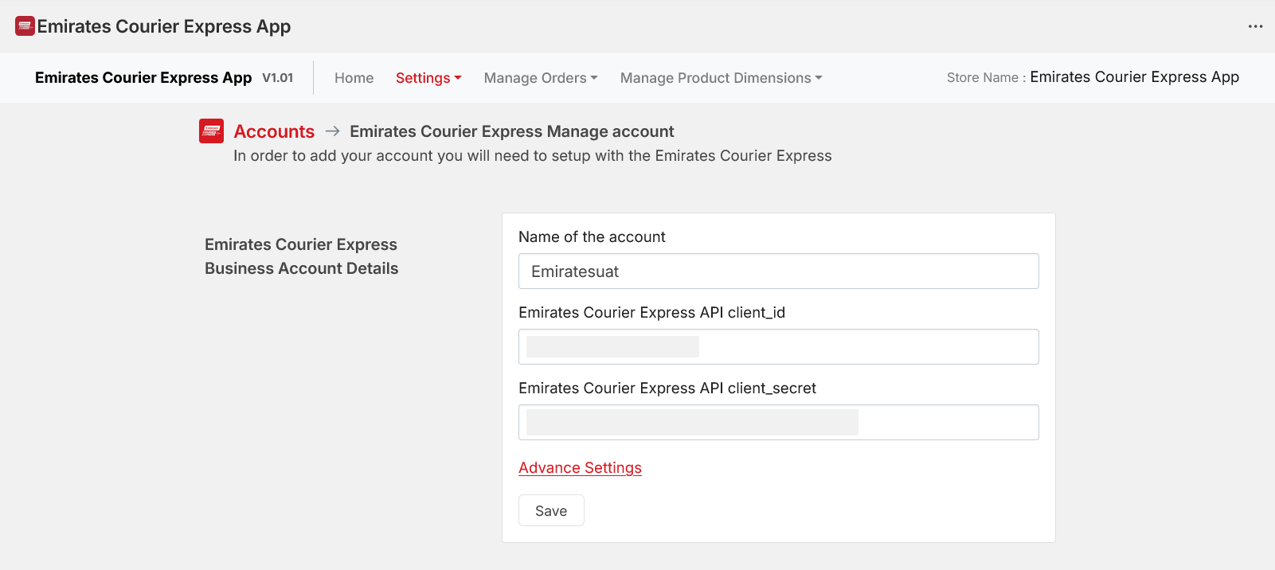The width and height of the screenshot is (1275, 570).
Task: Click the Store Name value in header
Action: tap(1134, 77)
